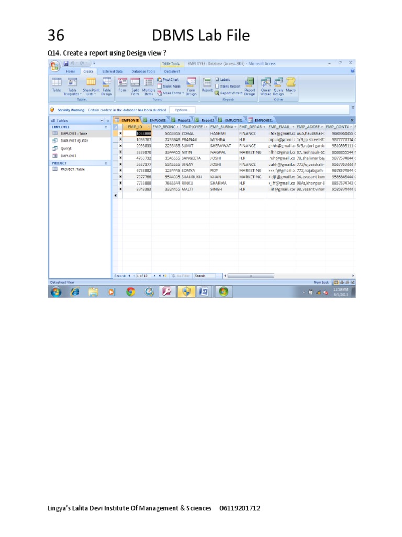Click the Report icon in Reports group
The height and width of the screenshot is (537, 402).
[x=207, y=85]
